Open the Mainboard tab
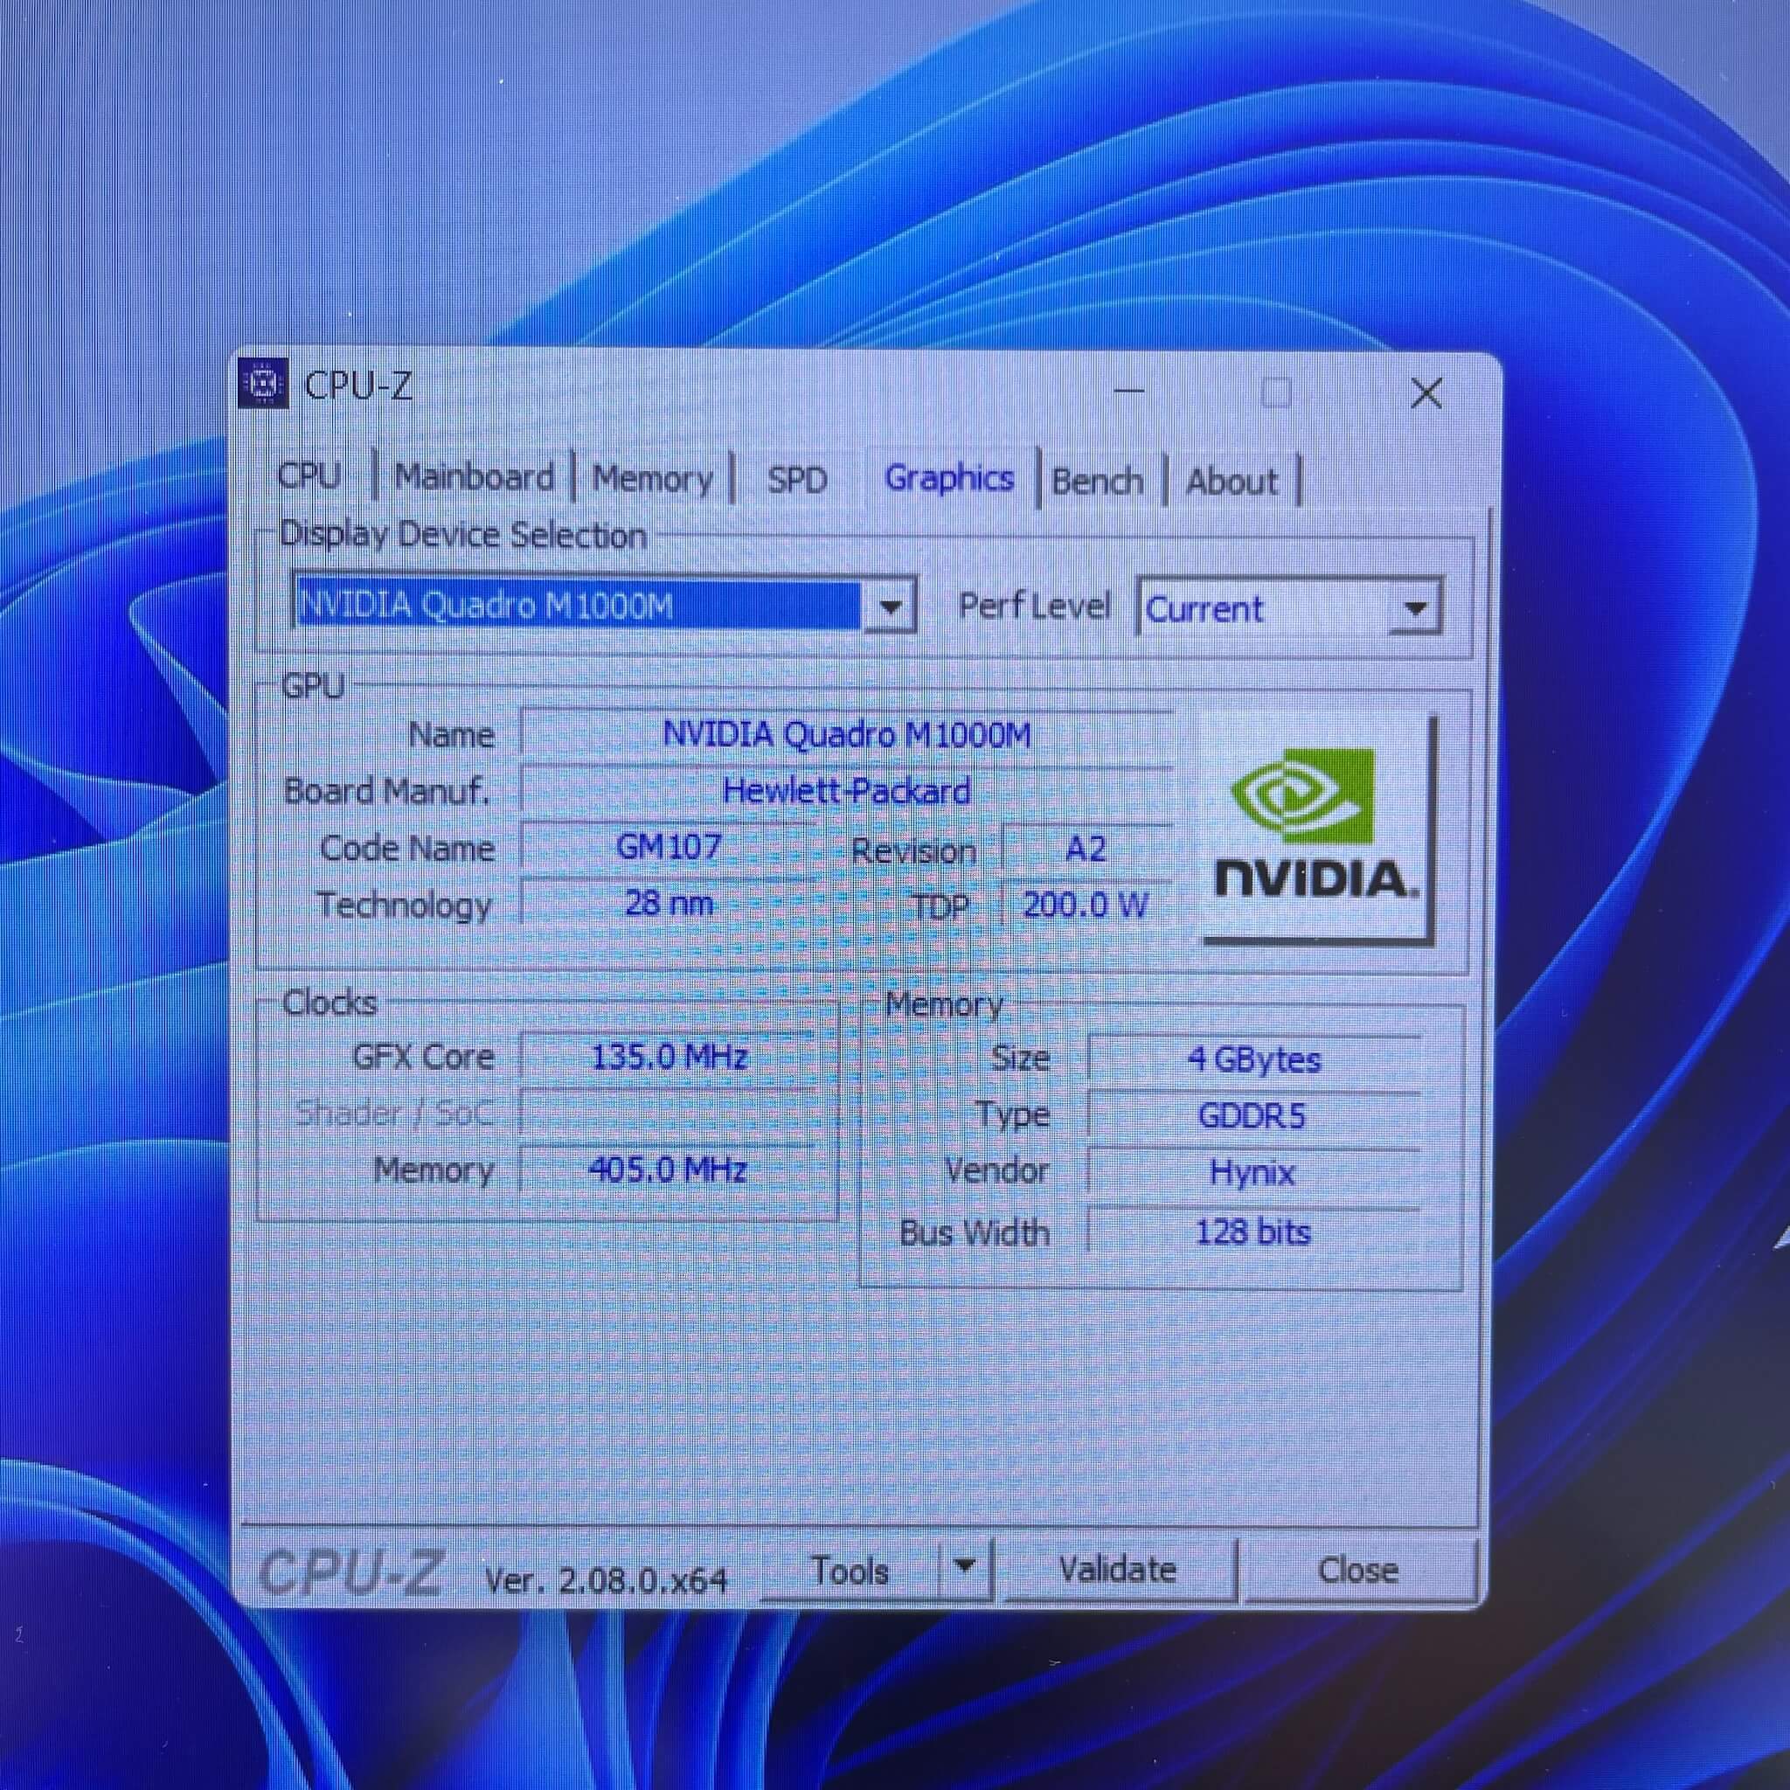The height and width of the screenshot is (1790, 1790). tap(475, 477)
